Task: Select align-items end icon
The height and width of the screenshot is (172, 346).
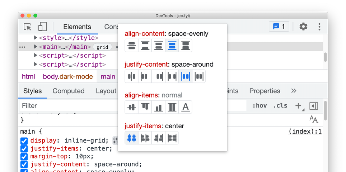Action: point(158,107)
